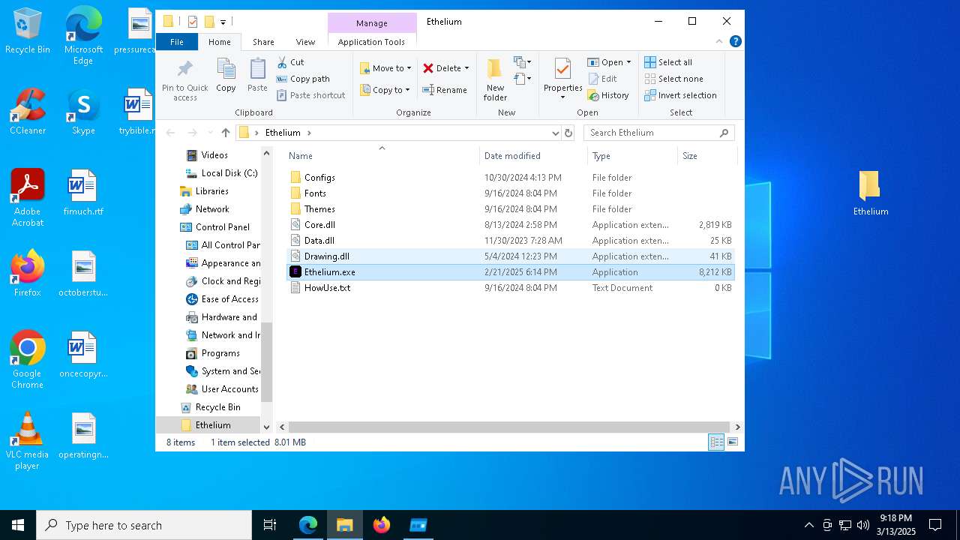Click the CCleaner desktop icon

coord(28,112)
